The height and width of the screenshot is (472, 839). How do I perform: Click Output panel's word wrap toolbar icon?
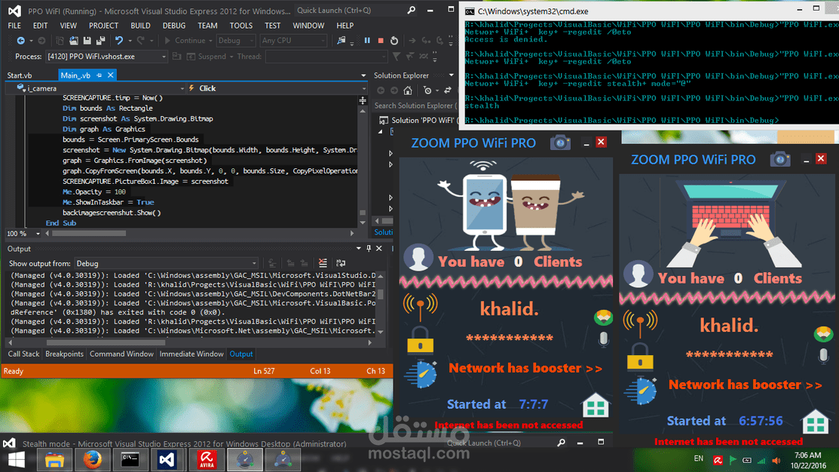340,263
